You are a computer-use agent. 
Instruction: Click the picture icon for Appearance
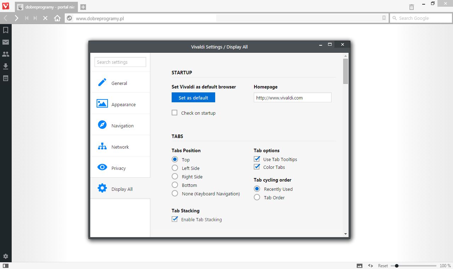[x=102, y=103]
